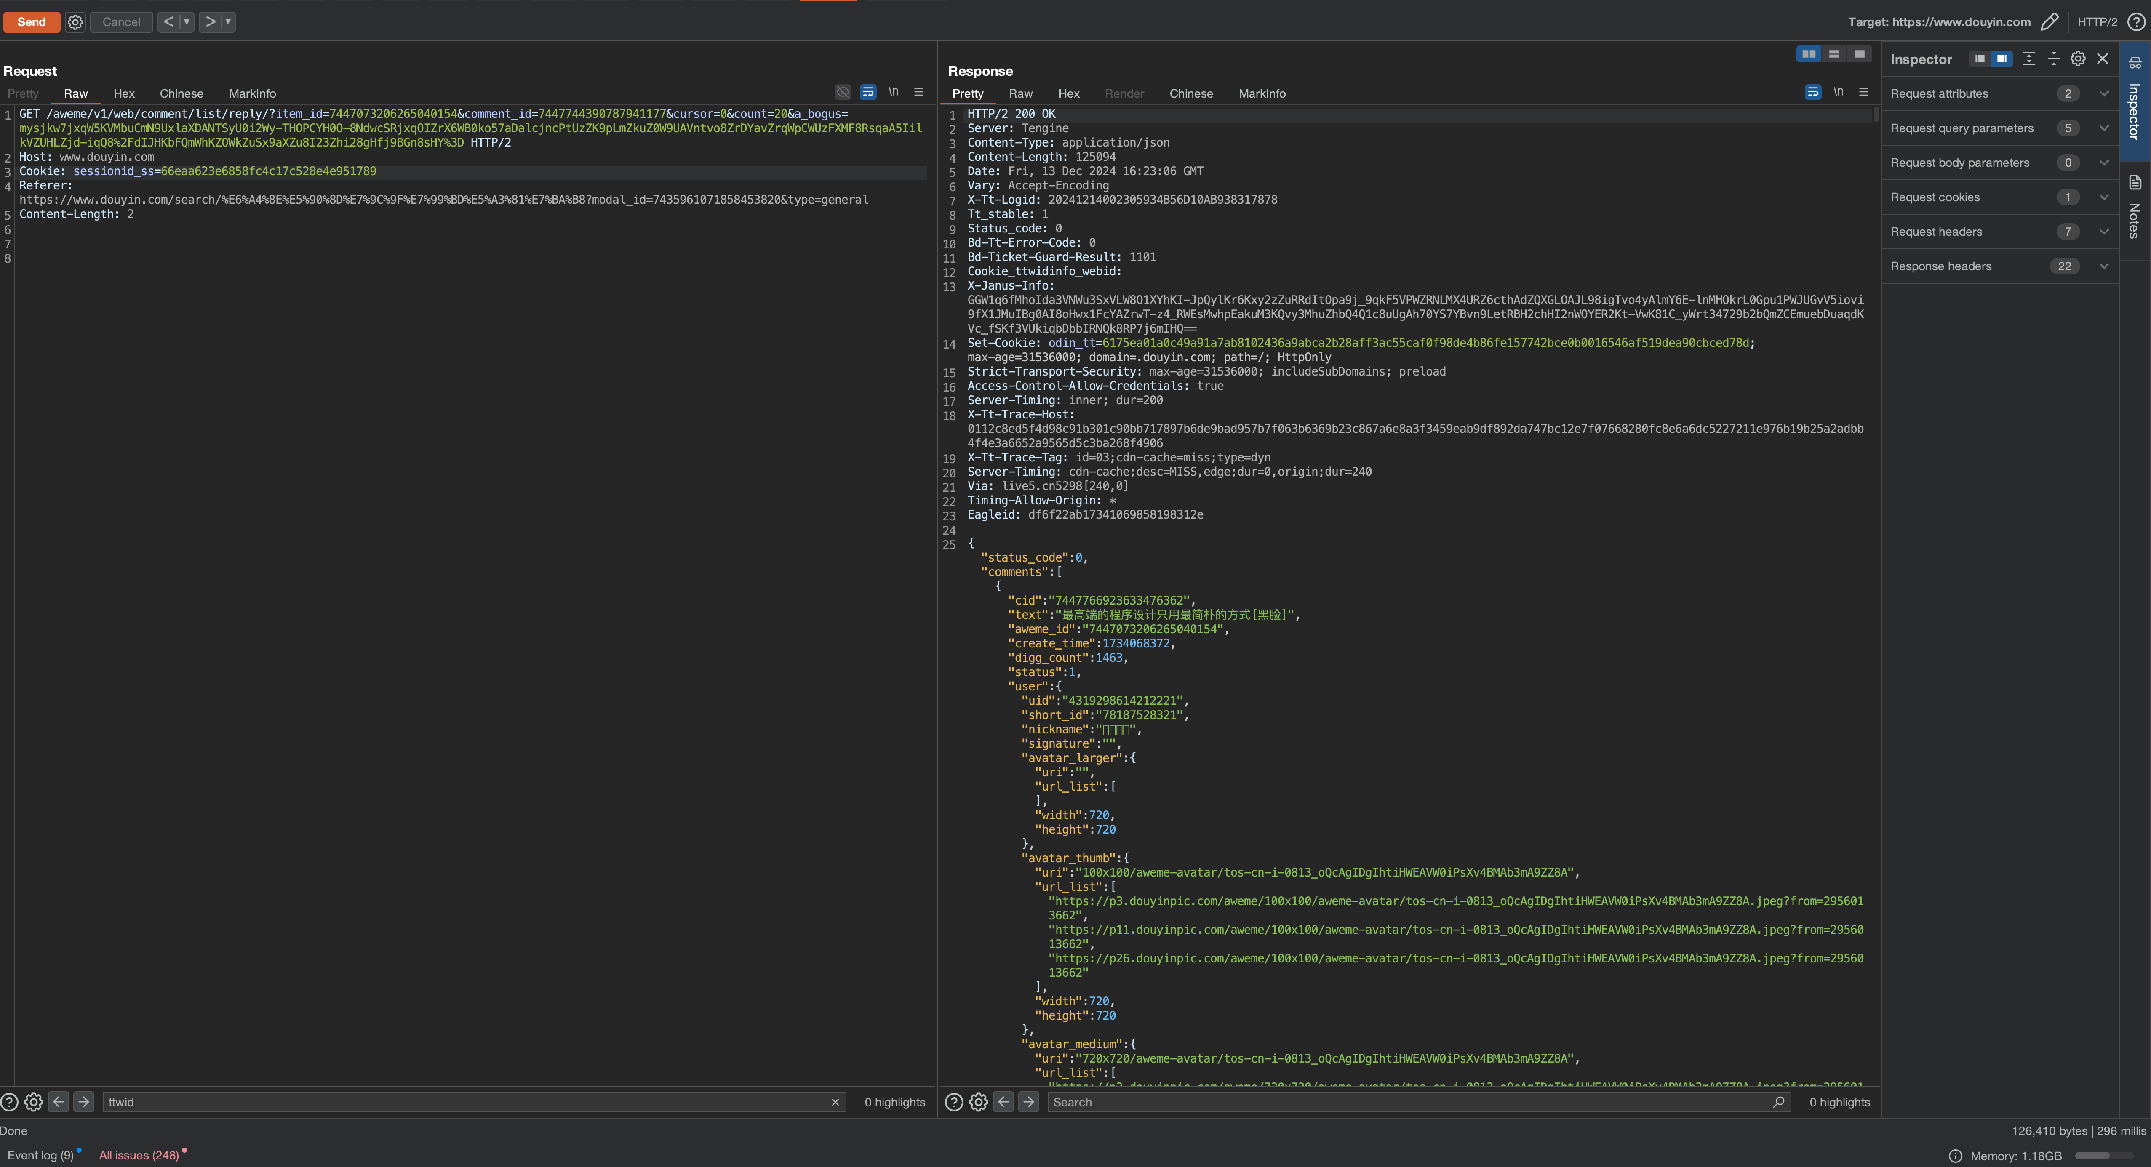This screenshot has width=2151, height=1167.
Task: Open help for Response search bar
Action: pyautogui.click(x=953, y=1102)
